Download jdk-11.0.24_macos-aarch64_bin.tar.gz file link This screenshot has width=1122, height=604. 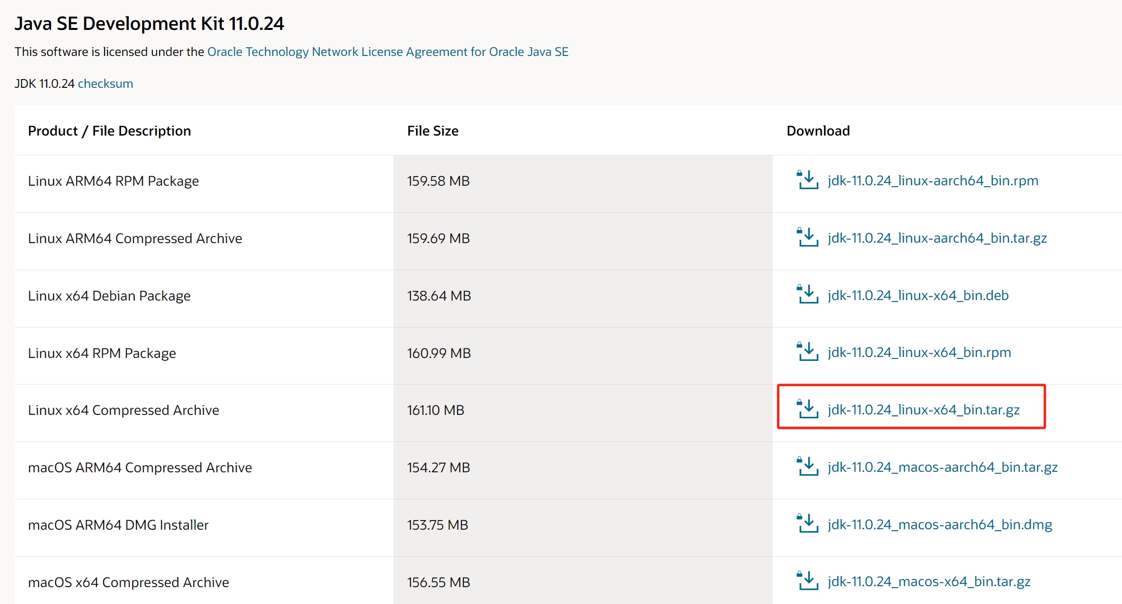(943, 467)
